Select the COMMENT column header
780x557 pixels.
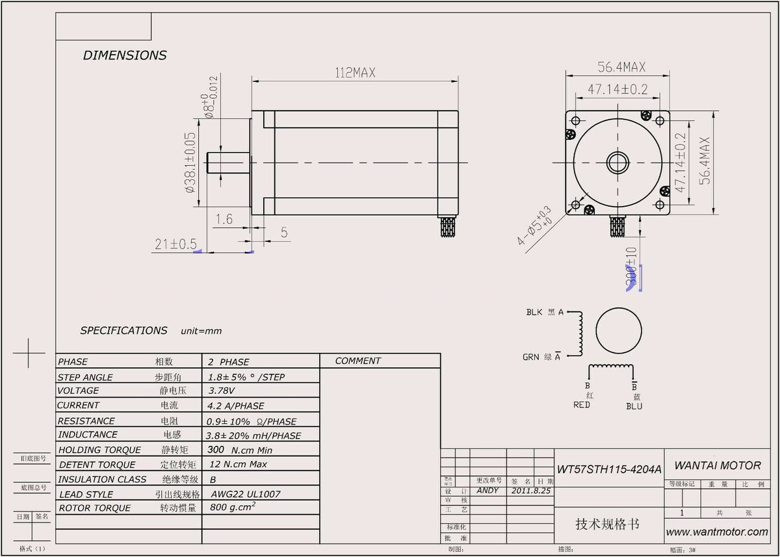pos(358,361)
